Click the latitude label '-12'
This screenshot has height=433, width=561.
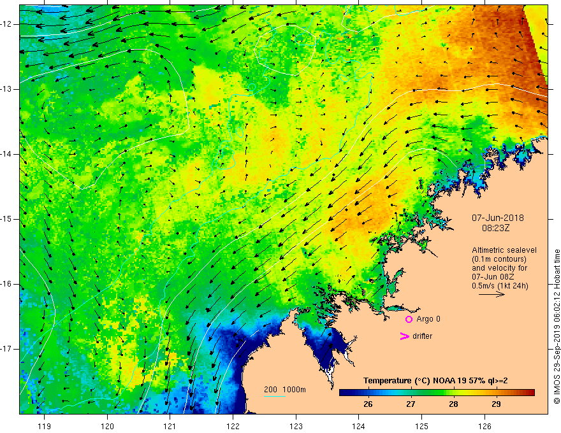tap(7, 24)
